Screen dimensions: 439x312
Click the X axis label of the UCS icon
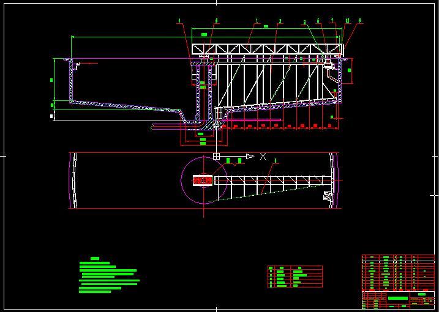click(x=263, y=157)
